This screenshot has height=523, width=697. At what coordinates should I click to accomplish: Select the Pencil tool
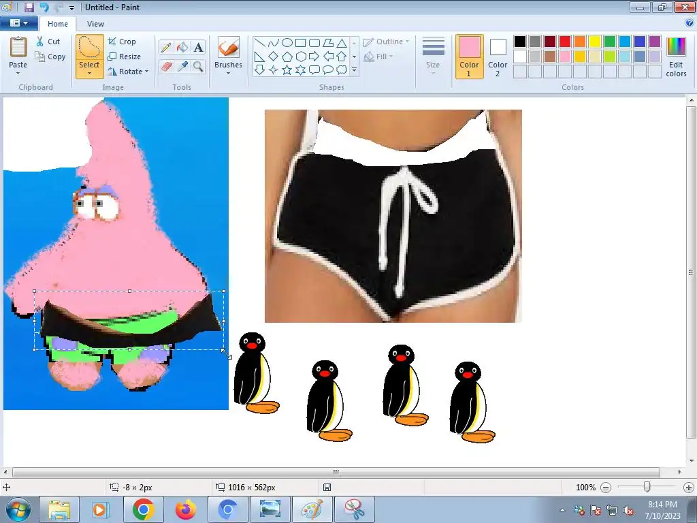tap(166, 48)
